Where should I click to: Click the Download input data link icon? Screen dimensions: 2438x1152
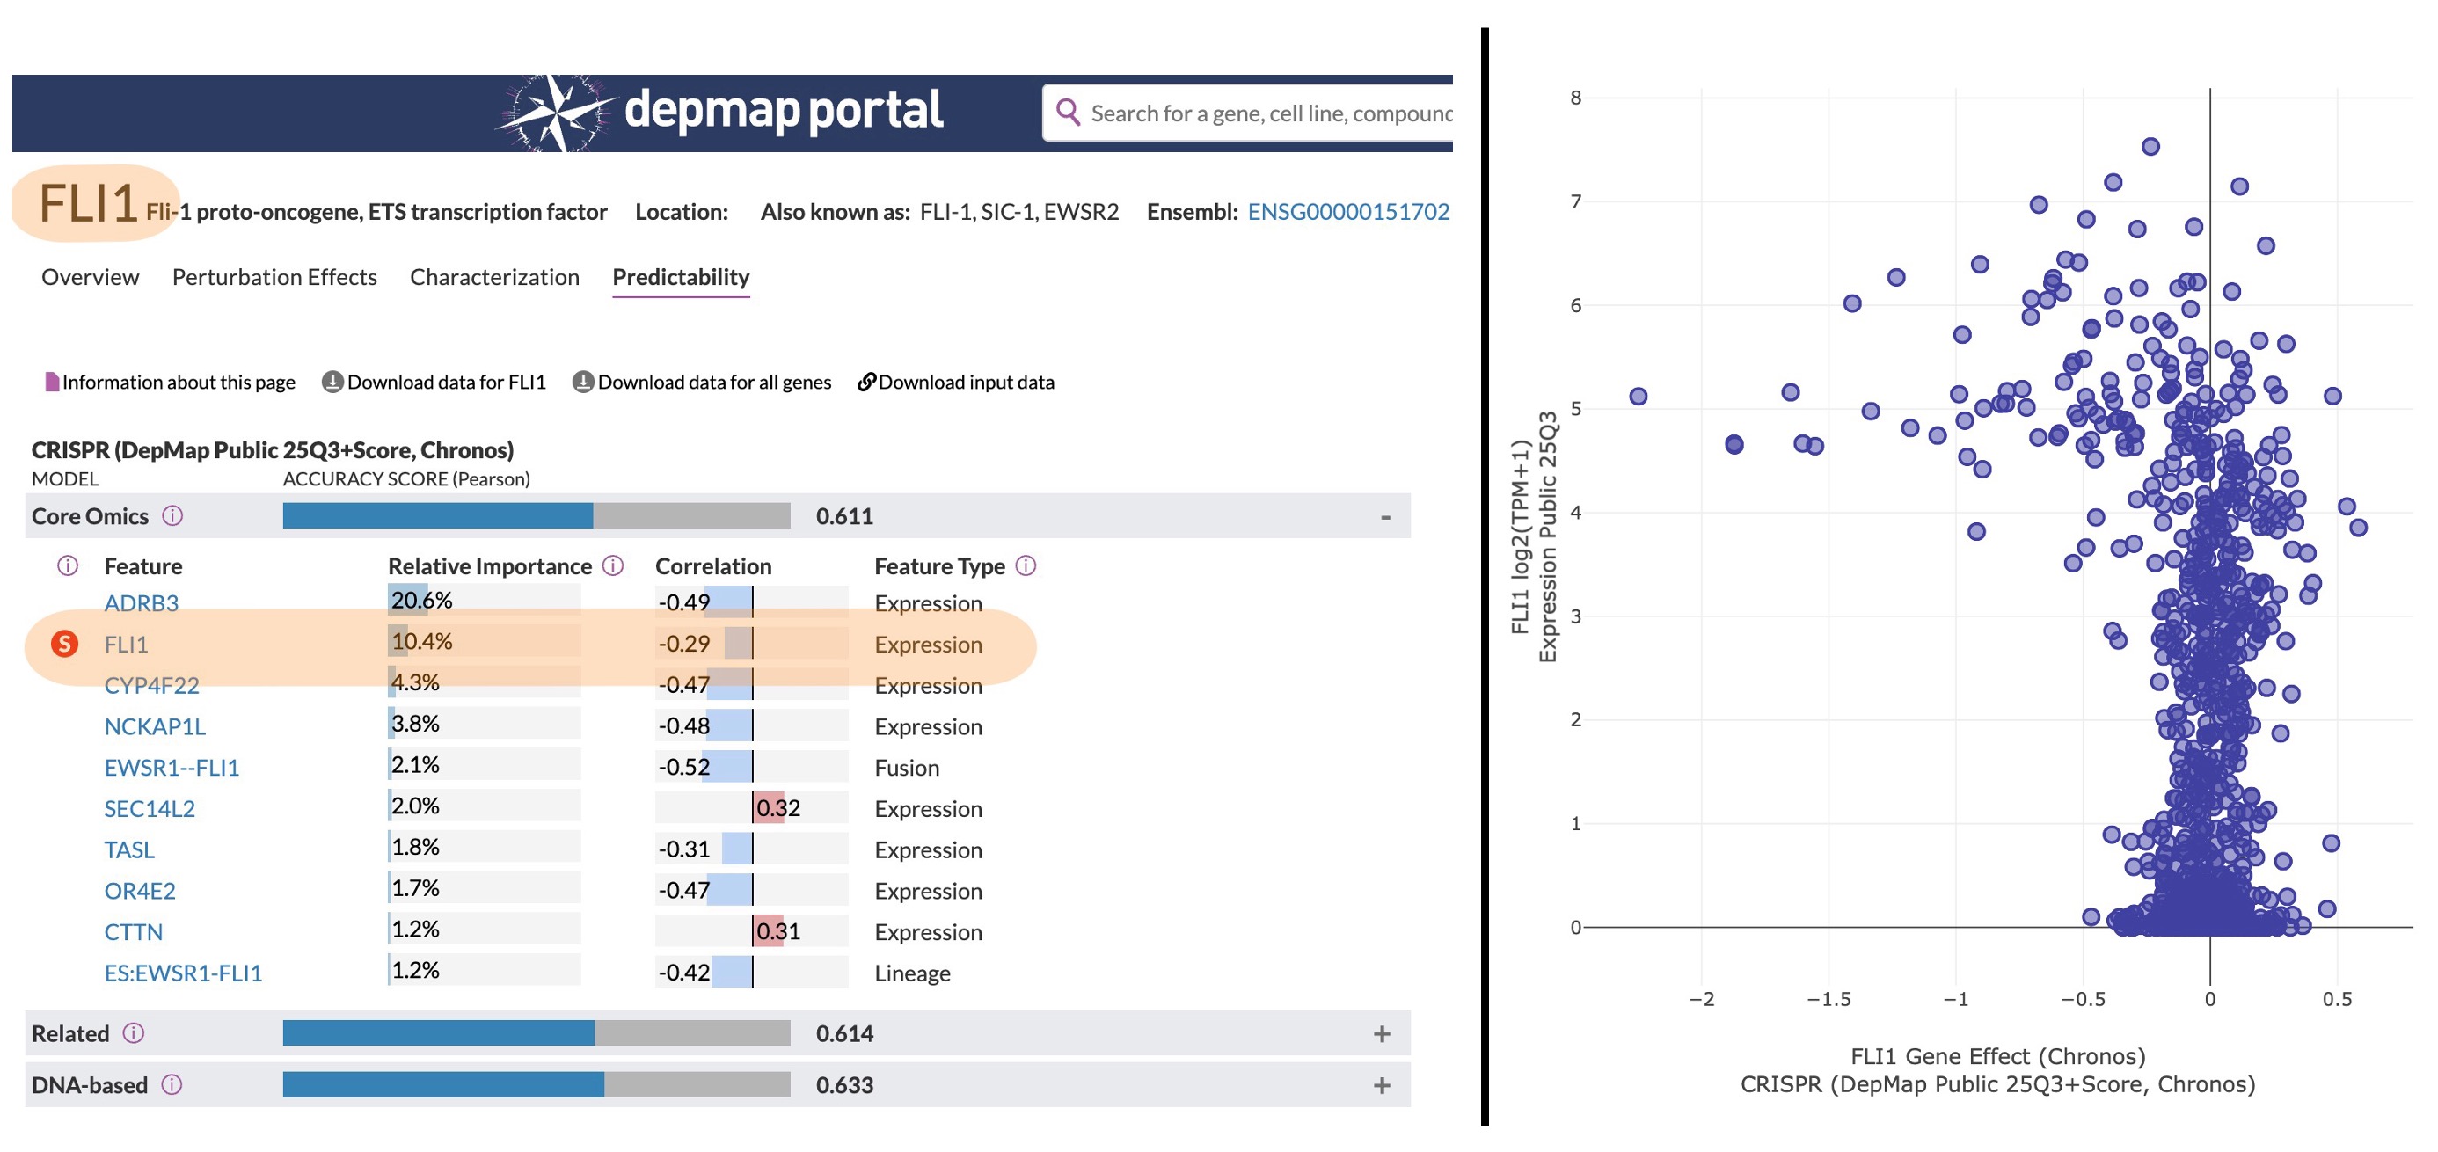click(x=867, y=382)
